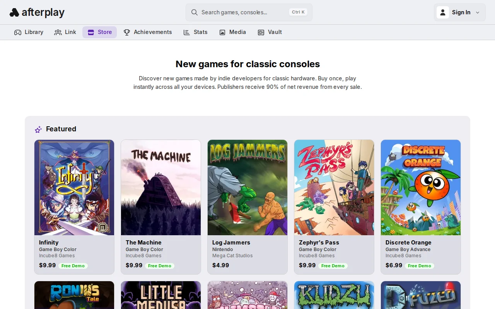Open the Little Medusa game thumbnail
Screen dimensions: 495x309
tap(161, 295)
